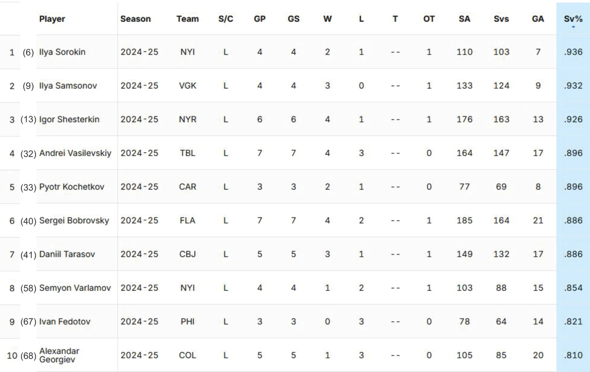
Task: Click the W column header
Action: click(x=327, y=19)
